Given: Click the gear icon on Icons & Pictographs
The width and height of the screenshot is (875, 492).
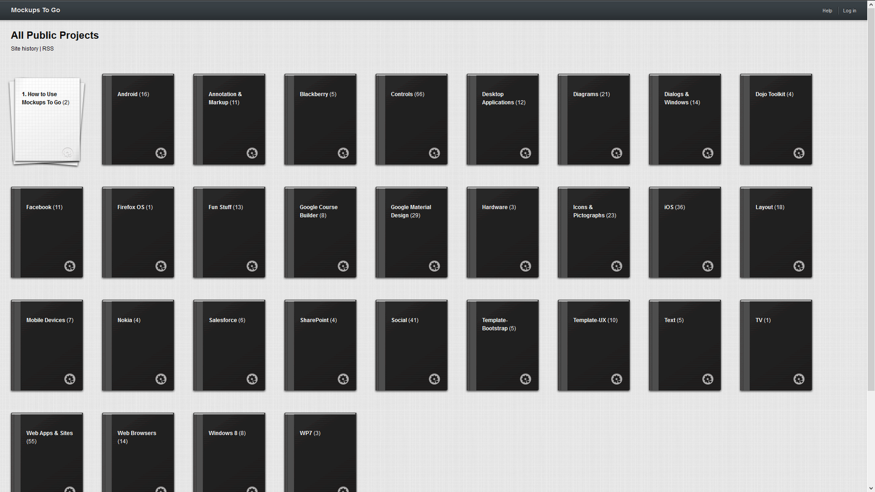Looking at the screenshot, I should click(x=617, y=266).
